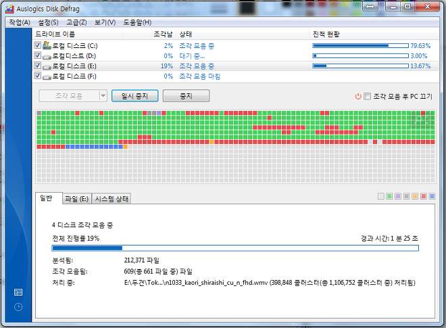Viewport: 446px width, 328px height.
Task: Uncheck the 로컬디스트 (D:) checkbox
Action: [x=37, y=55]
